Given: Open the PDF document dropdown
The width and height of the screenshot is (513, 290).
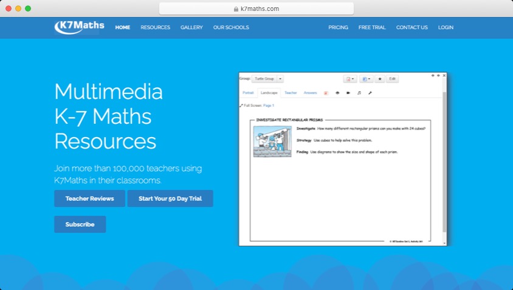Looking at the screenshot, I should (x=349, y=79).
